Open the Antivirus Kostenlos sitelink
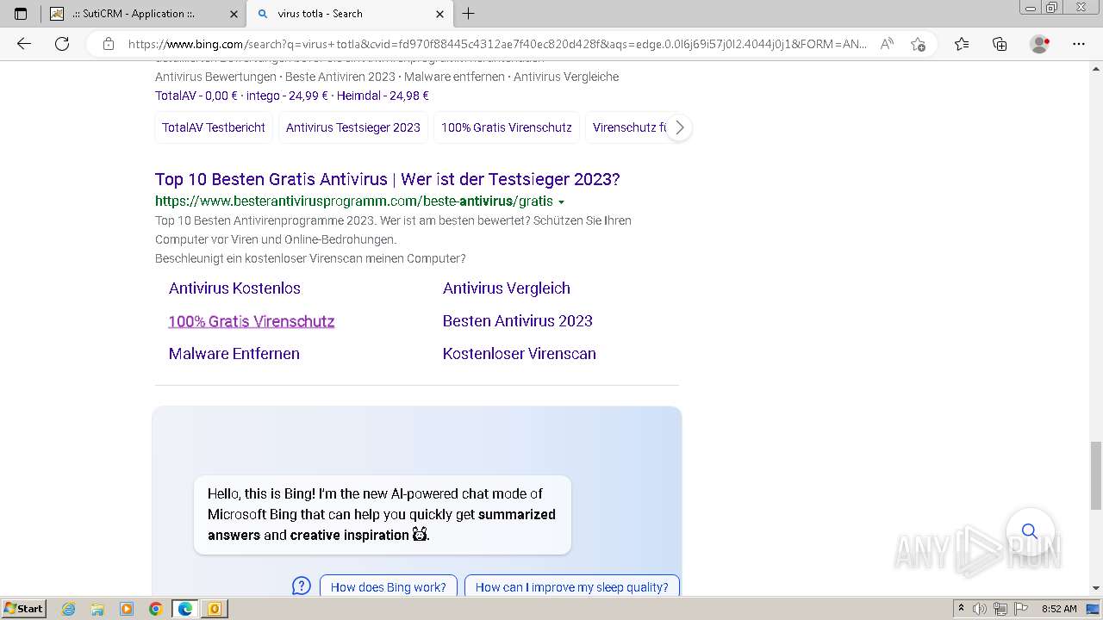 tap(234, 288)
